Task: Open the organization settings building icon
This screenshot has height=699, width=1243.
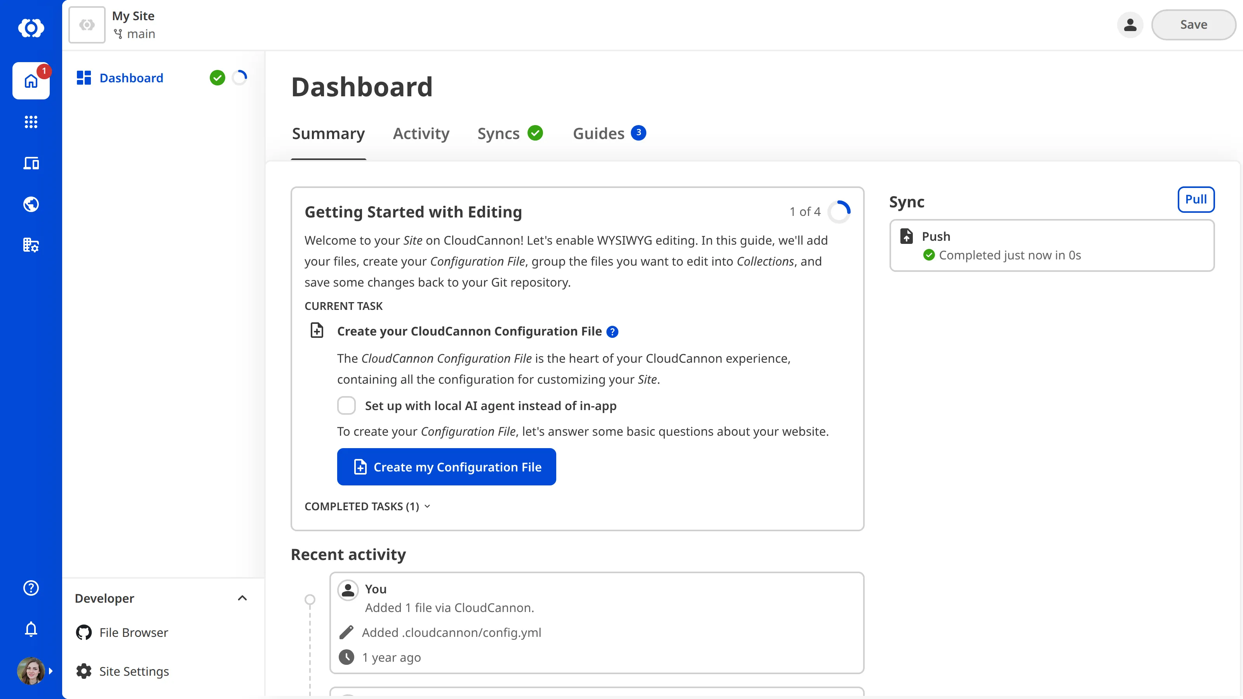Action: pyautogui.click(x=31, y=245)
